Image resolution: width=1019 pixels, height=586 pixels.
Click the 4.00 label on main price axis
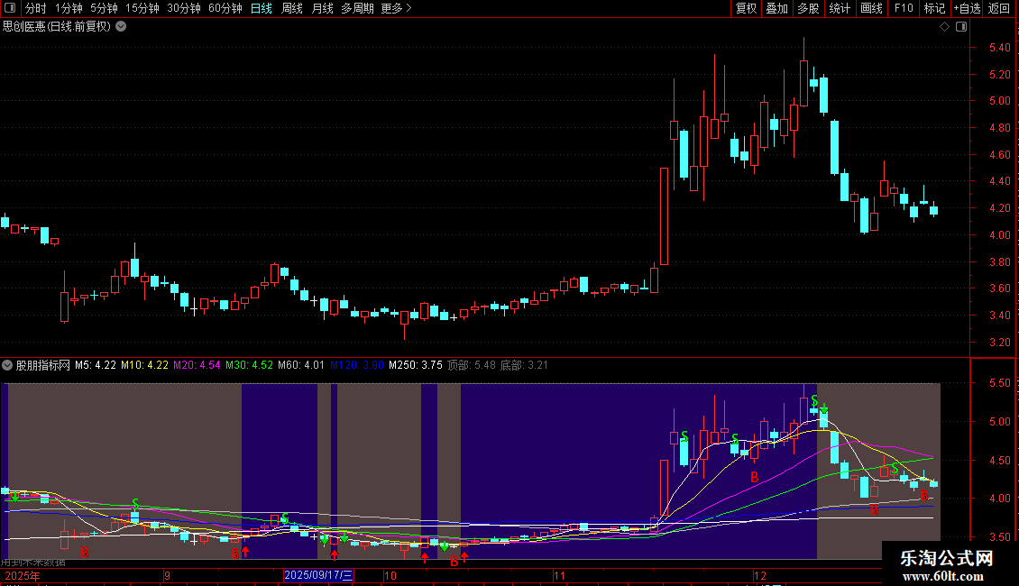click(x=999, y=235)
